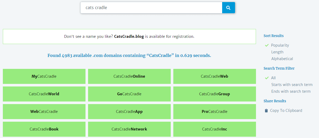
Task: Sort results by Length
Action: [277, 52]
